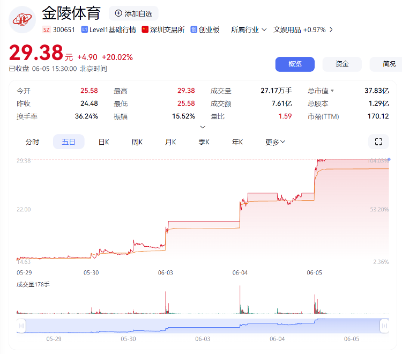Viewport: 402px width, 354px height.
Task: Click the +20.02% change percentage
Action: point(117,57)
